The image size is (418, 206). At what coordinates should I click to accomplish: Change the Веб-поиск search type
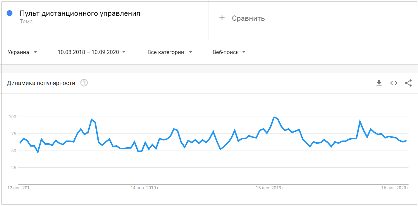point(229,52)
